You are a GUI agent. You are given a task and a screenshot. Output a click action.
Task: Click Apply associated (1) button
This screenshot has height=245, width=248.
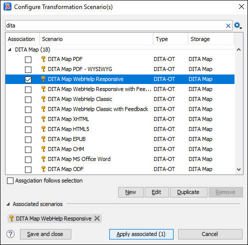pyautogui.click(x=141, y=234)
